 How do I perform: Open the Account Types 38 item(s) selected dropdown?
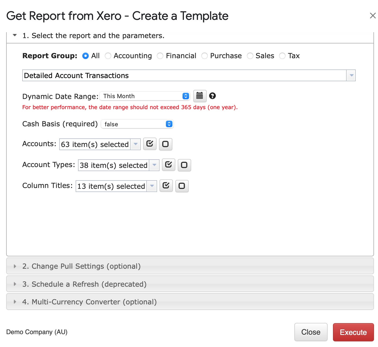118,165
